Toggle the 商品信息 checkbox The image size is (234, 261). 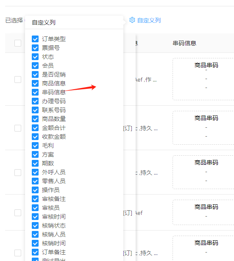coord(35,83)
